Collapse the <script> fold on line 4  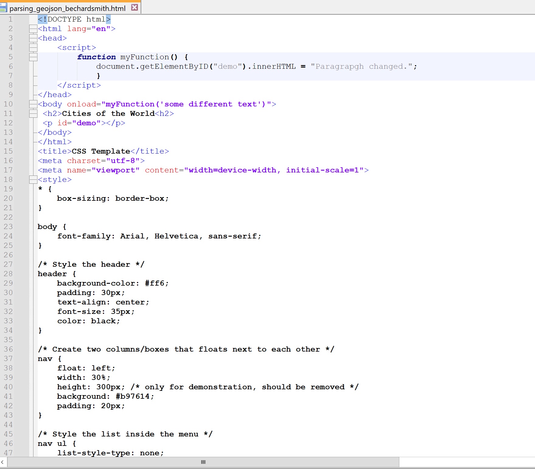coord(33,47)
